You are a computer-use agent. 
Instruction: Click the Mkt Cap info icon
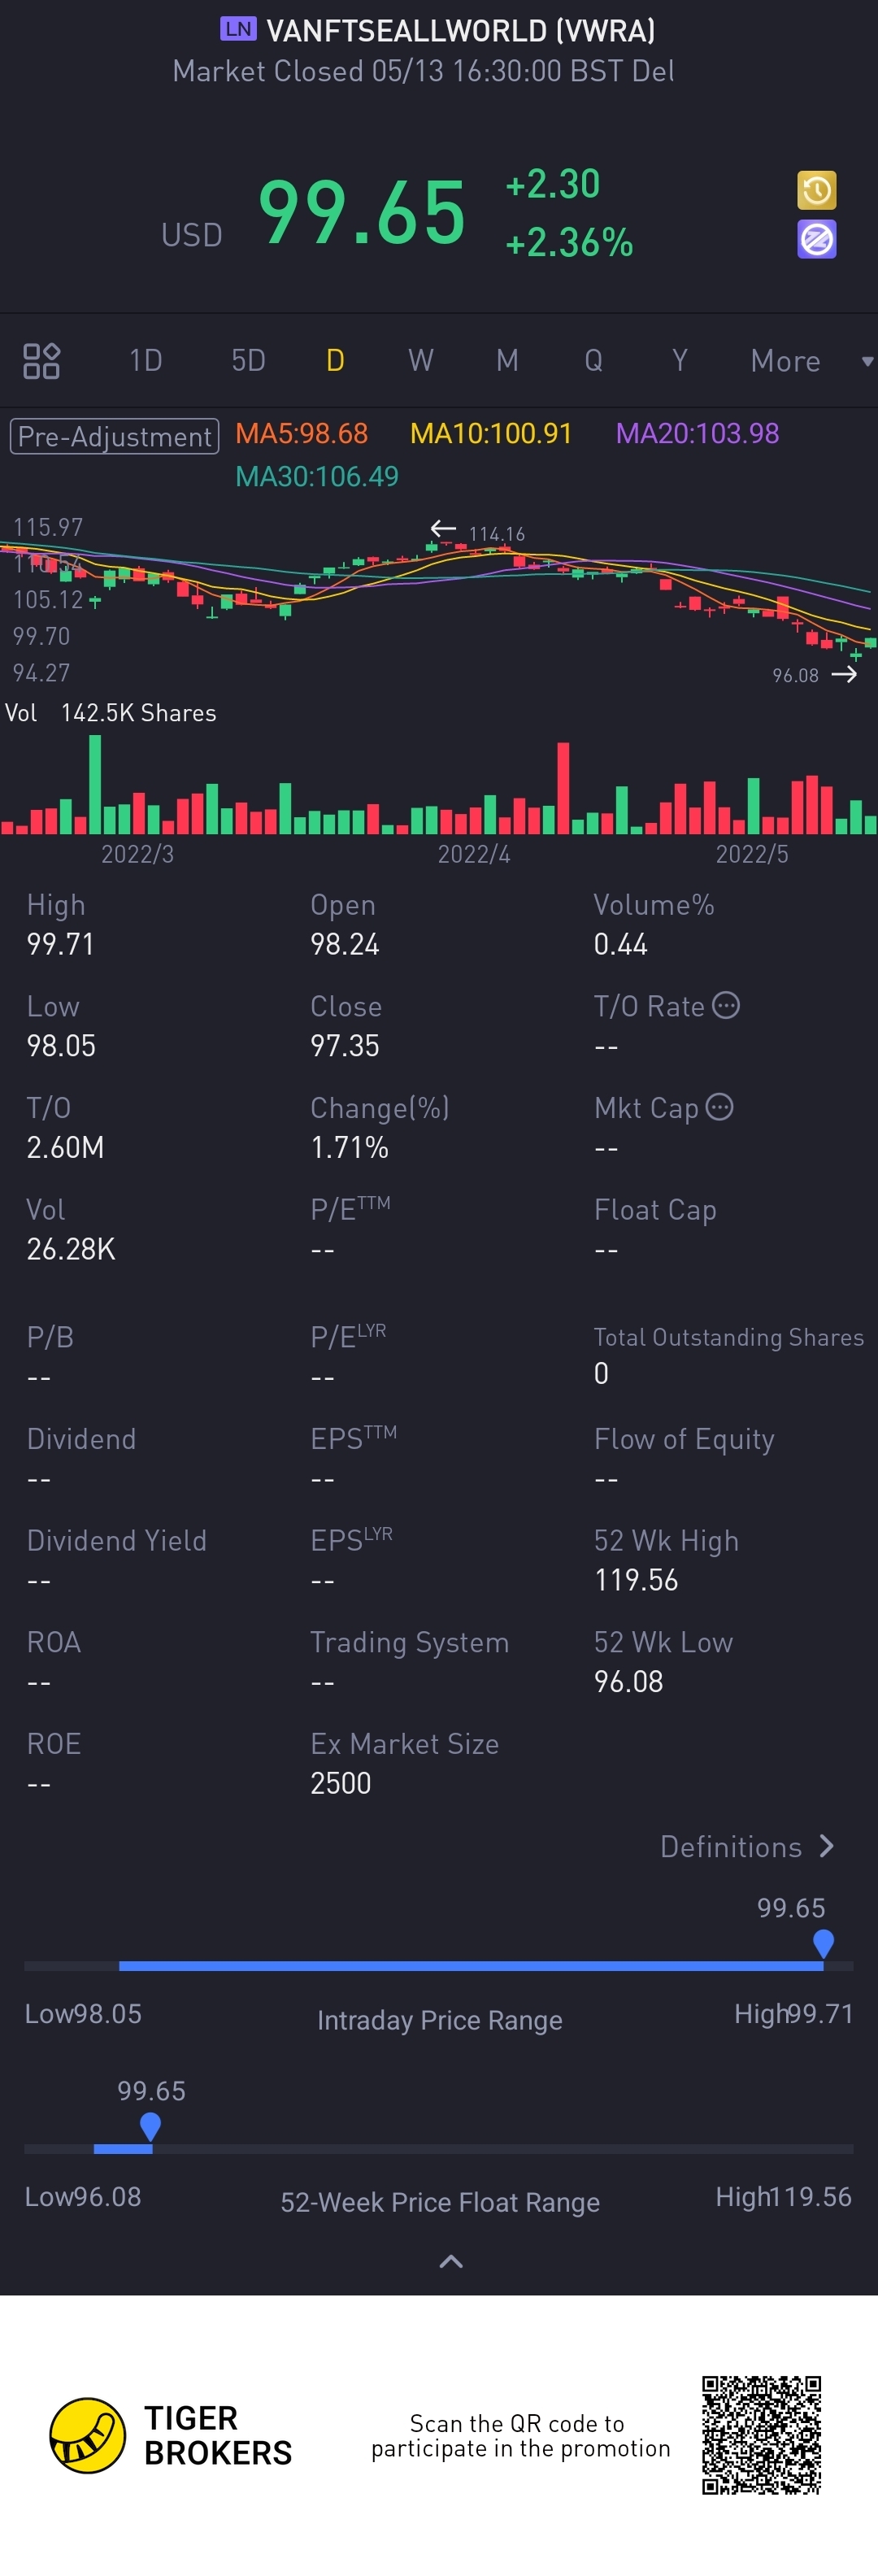pyautogui.click(x=719, y=1107)
